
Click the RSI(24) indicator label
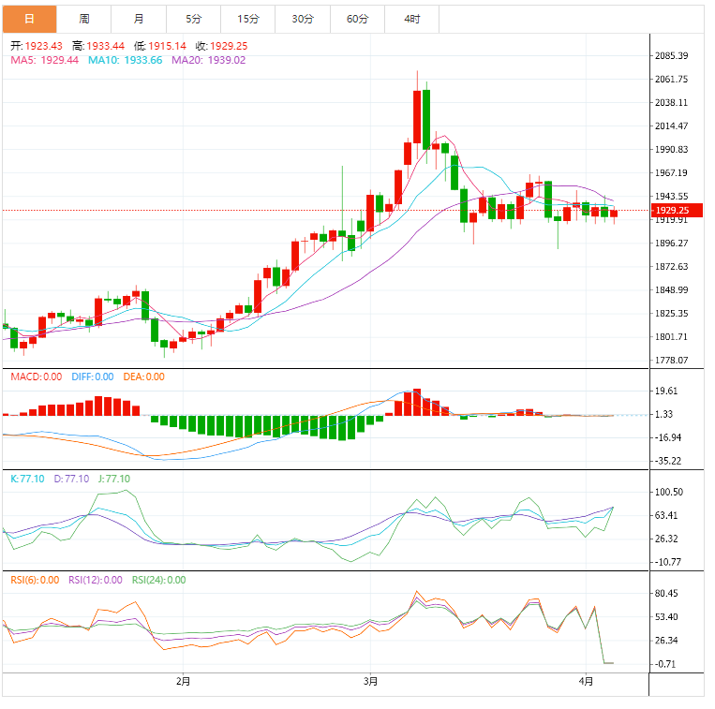tap(158, 580)
